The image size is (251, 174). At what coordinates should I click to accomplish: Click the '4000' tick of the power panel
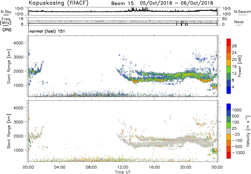tap(18, 43)
